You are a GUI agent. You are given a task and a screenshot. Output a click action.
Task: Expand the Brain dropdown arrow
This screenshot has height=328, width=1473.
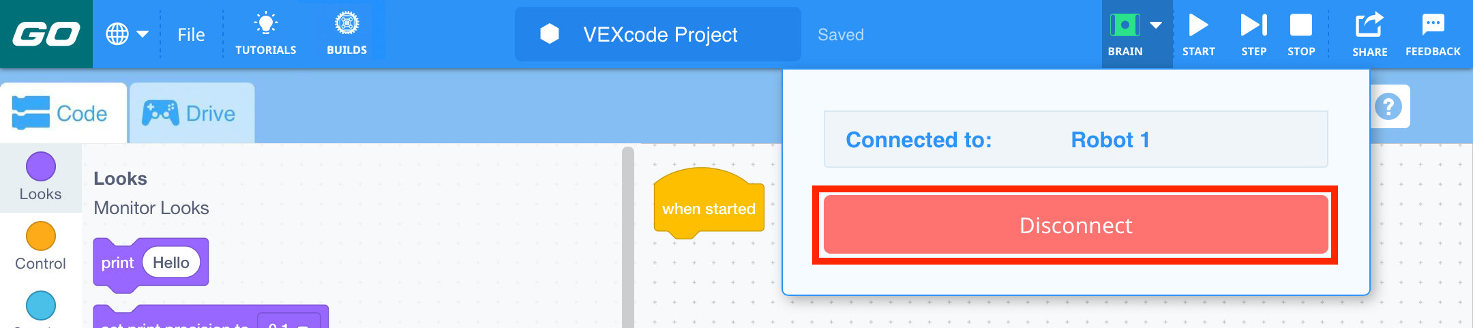pos(1156,26)
